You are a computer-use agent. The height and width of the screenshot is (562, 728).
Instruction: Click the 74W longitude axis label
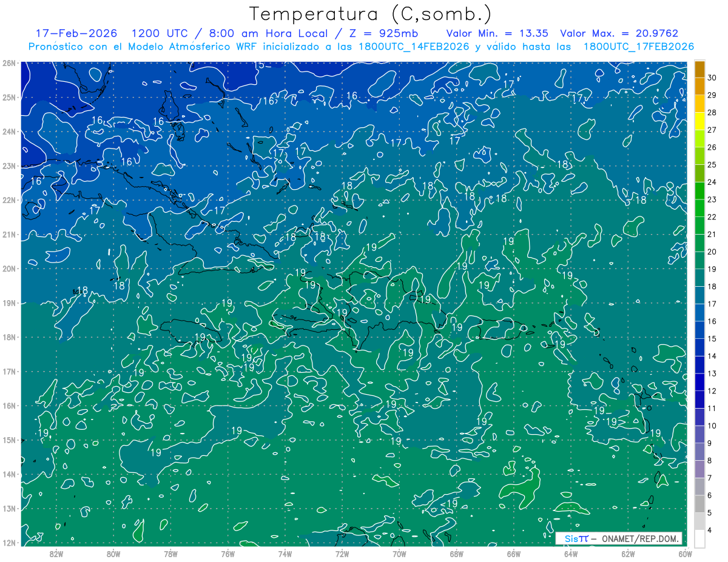click(x=285, y=554)
